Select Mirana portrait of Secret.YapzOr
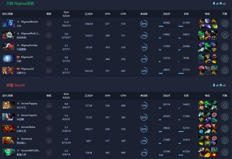Viewport: 232px width, 159px height. point(9,117)
